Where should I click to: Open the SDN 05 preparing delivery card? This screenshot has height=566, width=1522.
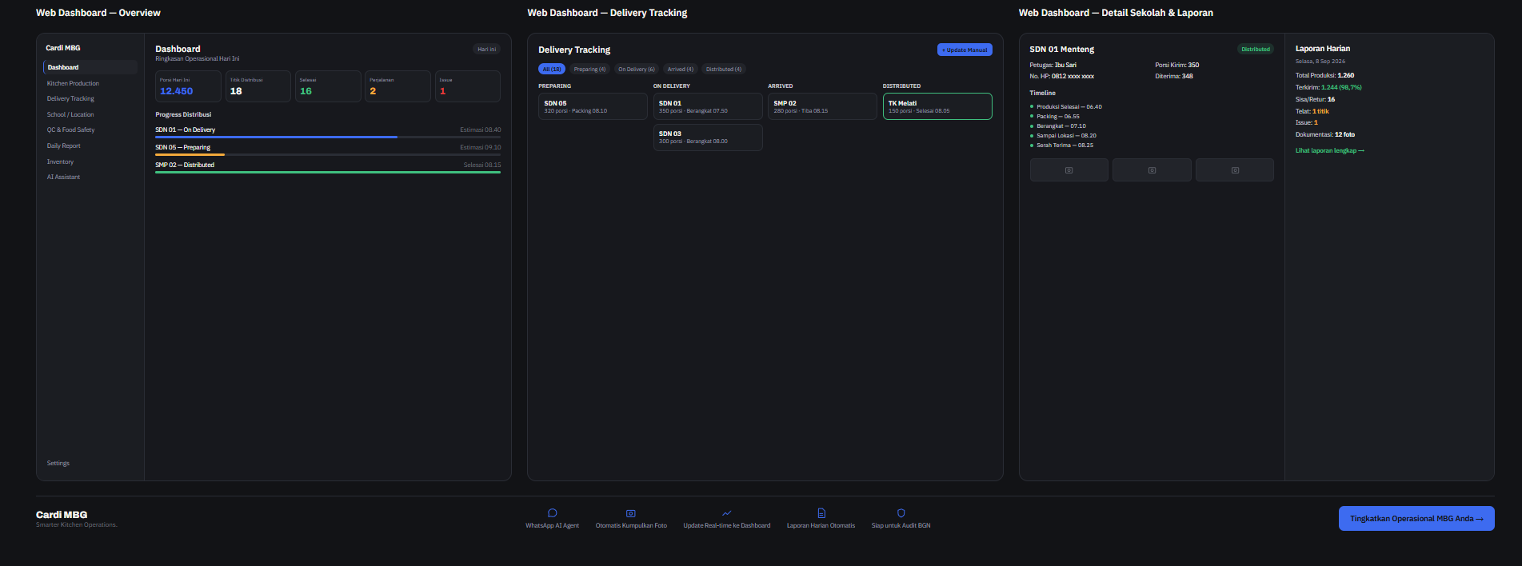593,106
